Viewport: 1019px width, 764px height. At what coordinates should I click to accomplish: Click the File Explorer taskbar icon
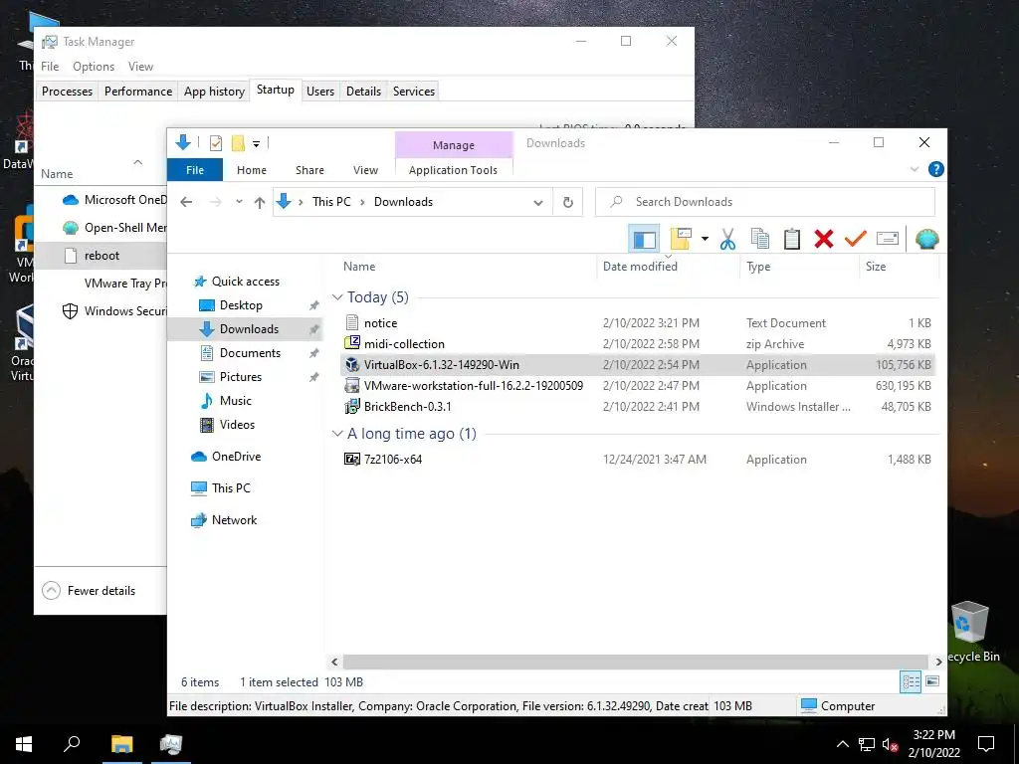point(121,743)
